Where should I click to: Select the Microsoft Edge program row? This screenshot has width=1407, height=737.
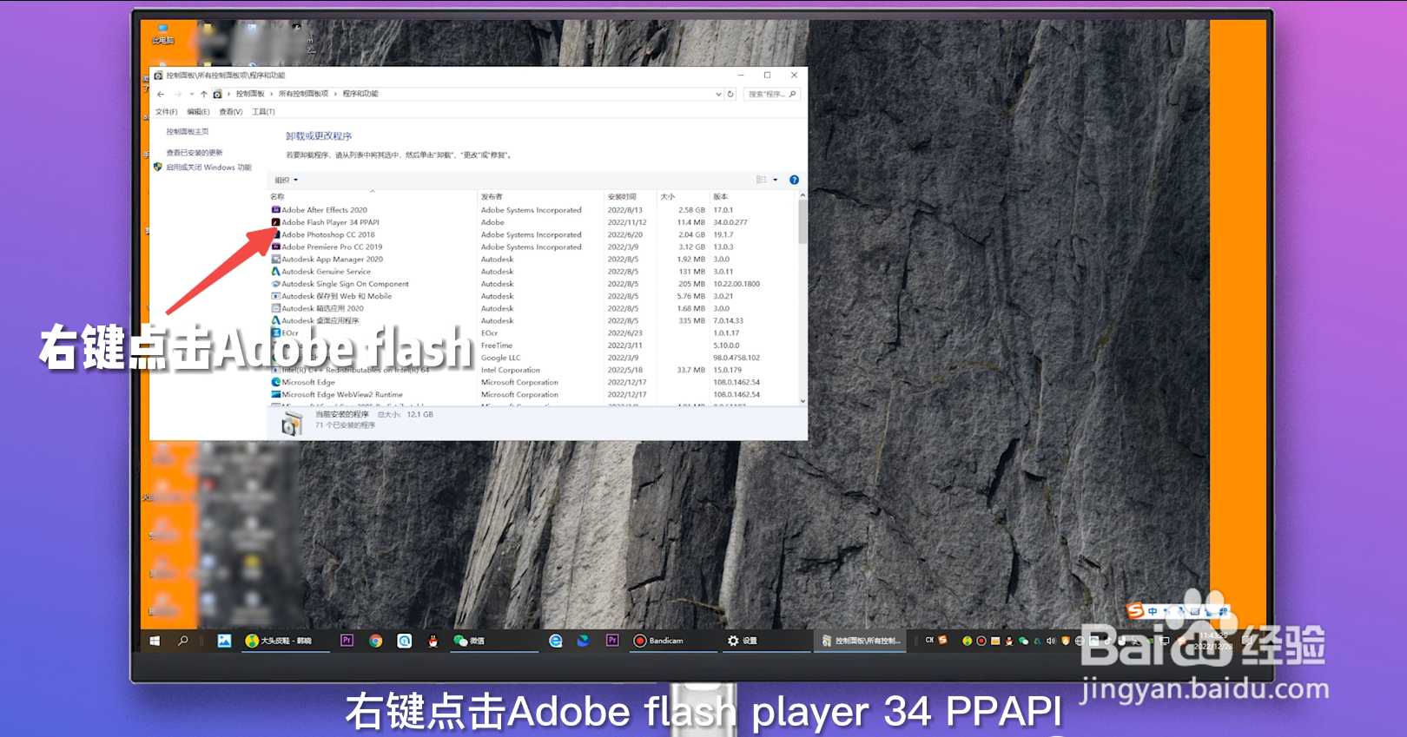coord(532,382)
